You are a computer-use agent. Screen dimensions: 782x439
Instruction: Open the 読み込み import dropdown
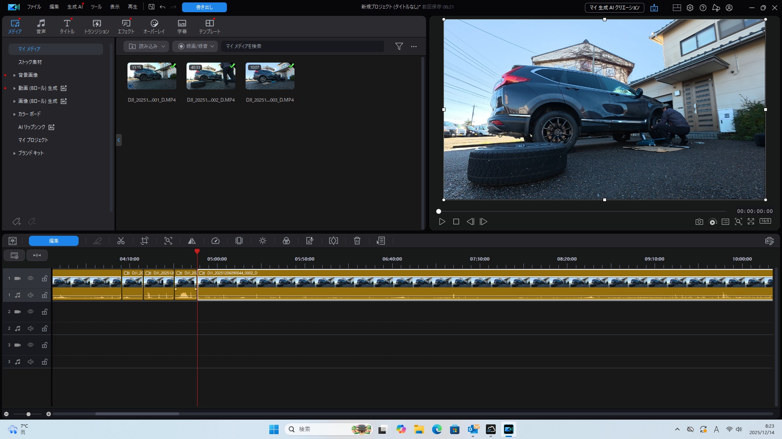coord(147,46)
